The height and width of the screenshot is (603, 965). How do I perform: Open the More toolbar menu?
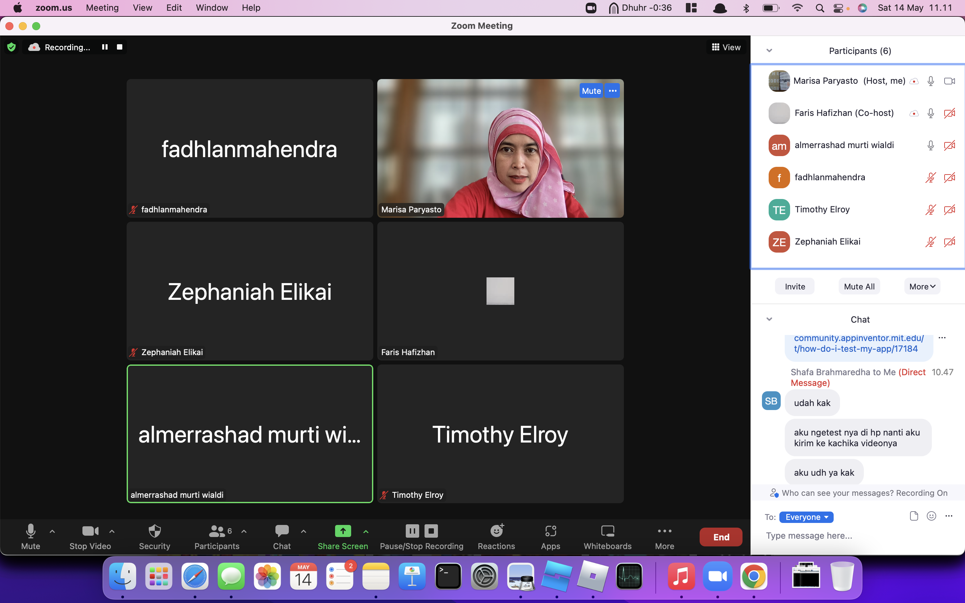pyautogui.click(x=665, y=537)
